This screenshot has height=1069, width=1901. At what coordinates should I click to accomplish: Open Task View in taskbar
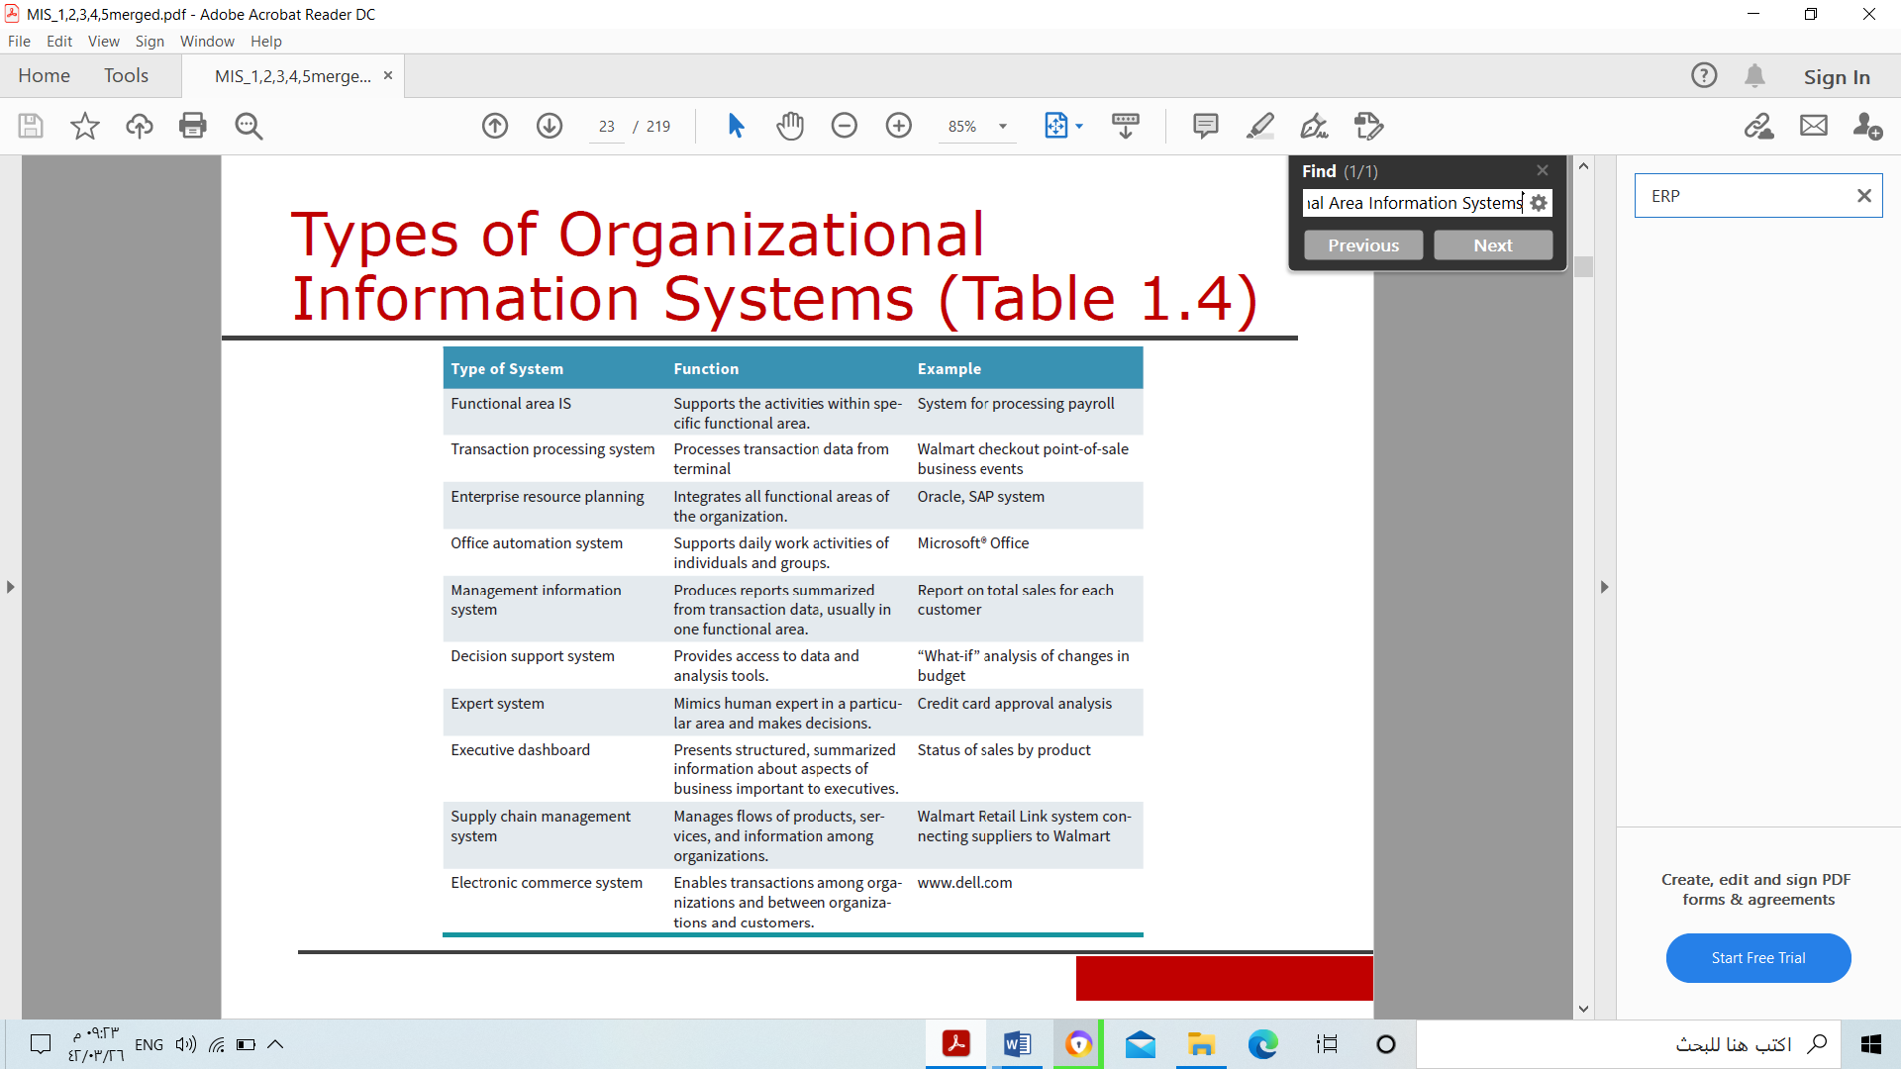coord(1327,1044)
